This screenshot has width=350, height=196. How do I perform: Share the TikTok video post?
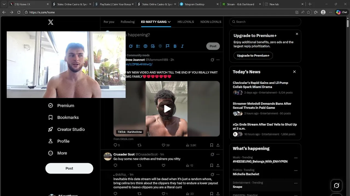pyautogui.click(x=218, y=145)
